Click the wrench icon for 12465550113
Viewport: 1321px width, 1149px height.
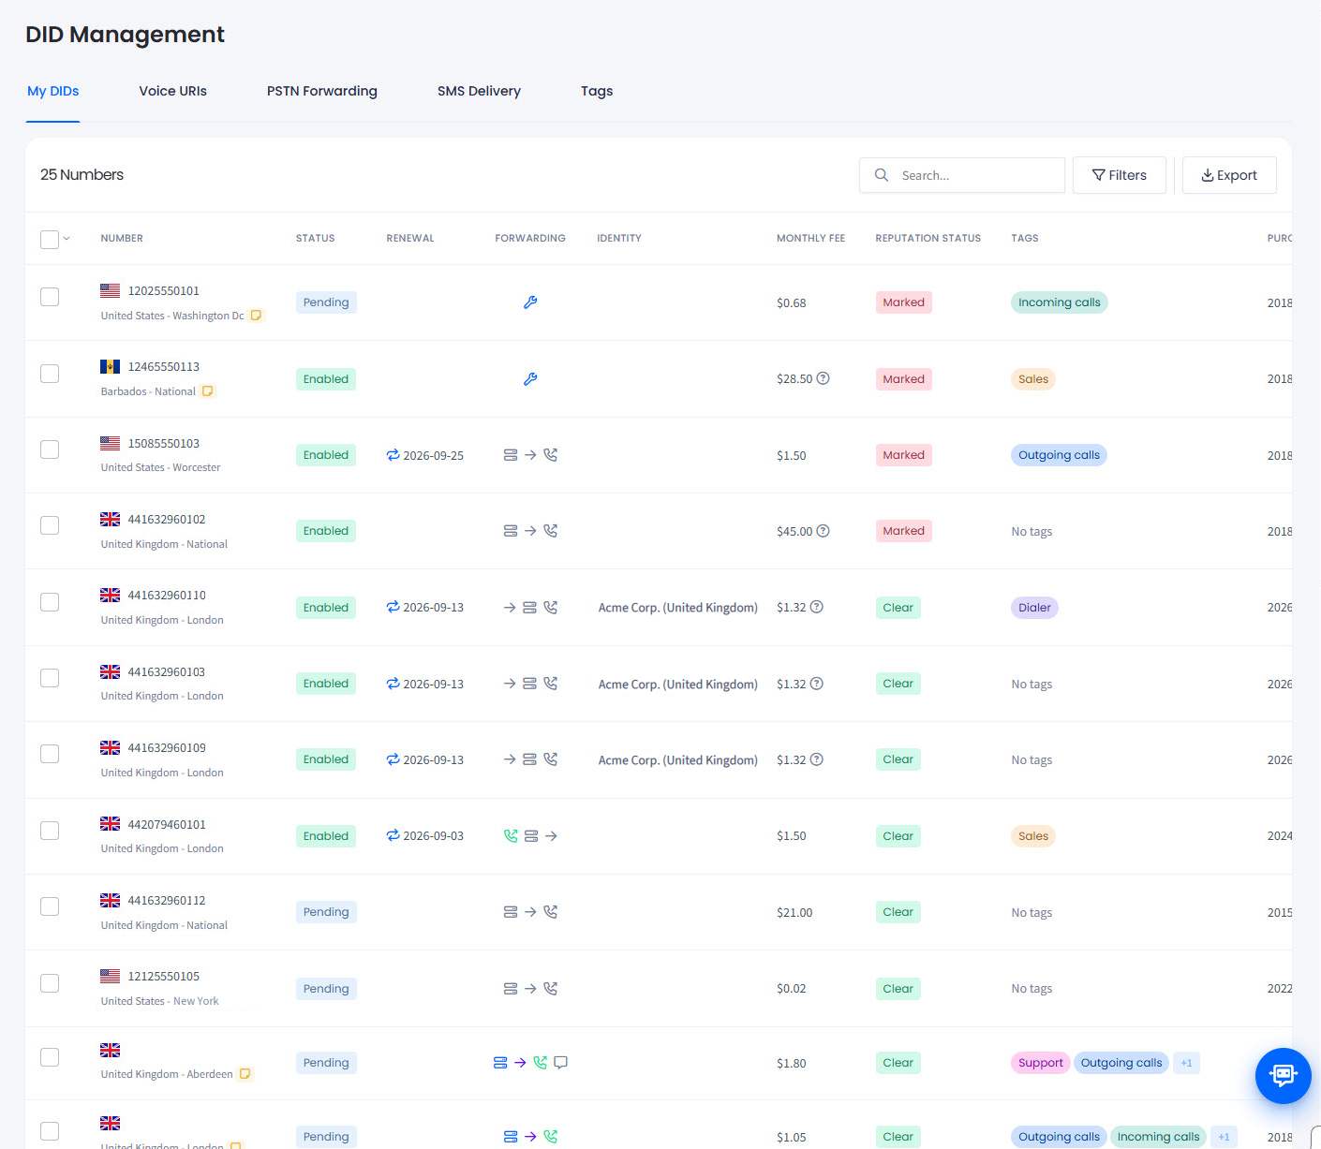[x=530, y=379]
